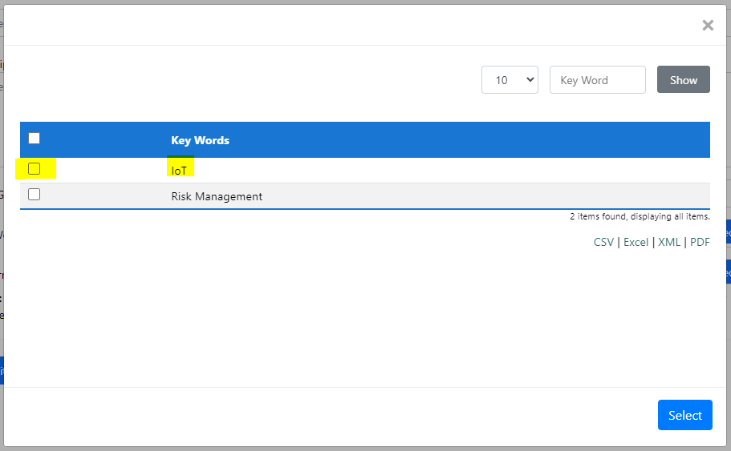
Task: Close the dialog with the X icon
Action: click(x=708, y=25)
